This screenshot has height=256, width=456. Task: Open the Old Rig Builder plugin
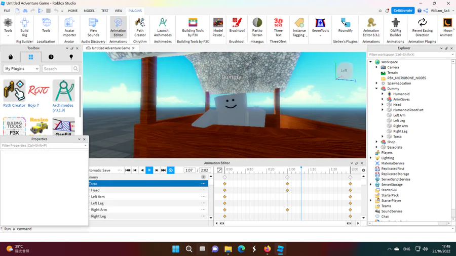click(x=396, y=27)
